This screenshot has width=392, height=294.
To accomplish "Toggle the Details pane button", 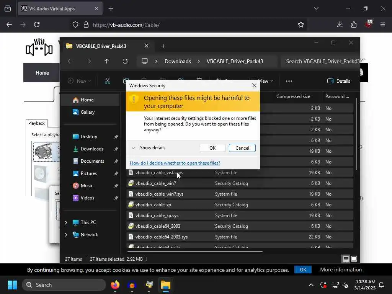I will [339, 81].
